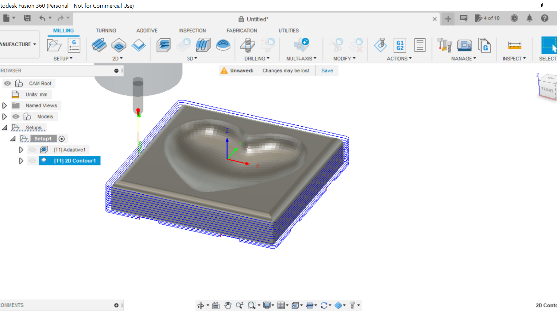Open the NC Program G-code icon

(74, 45)
